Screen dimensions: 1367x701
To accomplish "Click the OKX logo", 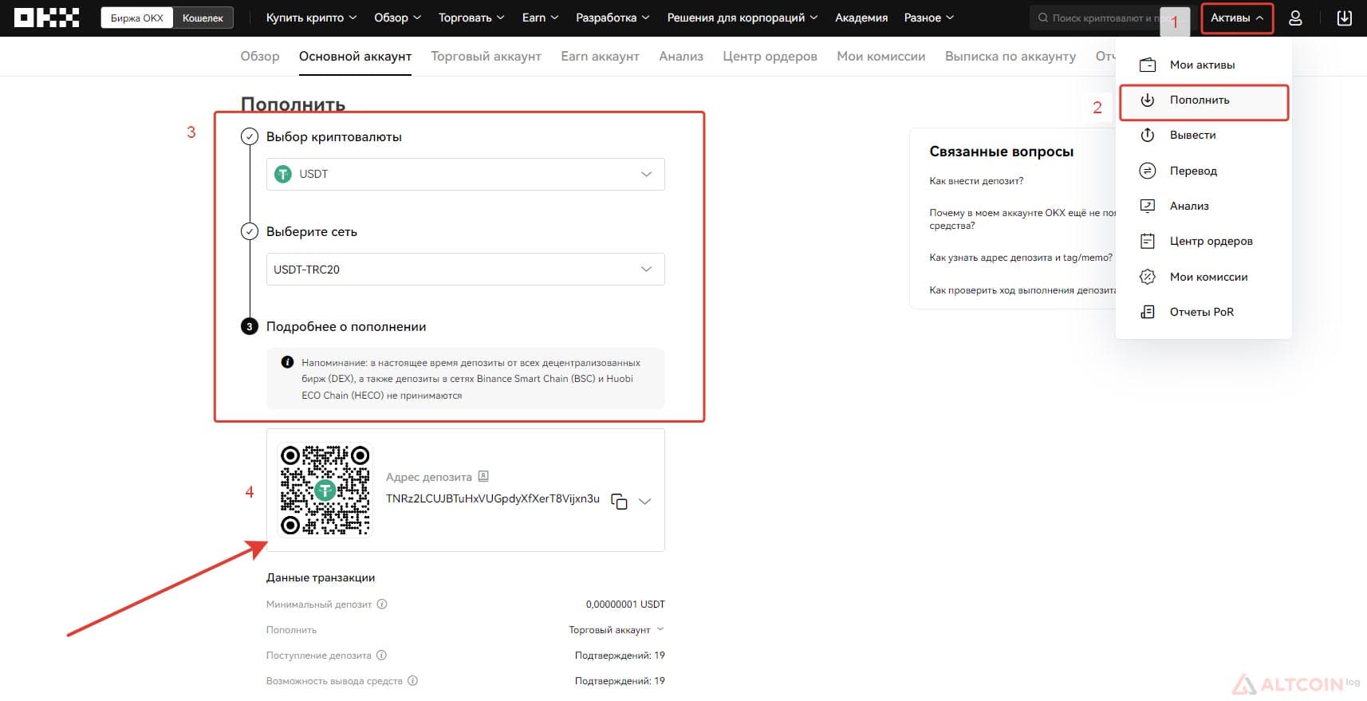I will point(47,18).
